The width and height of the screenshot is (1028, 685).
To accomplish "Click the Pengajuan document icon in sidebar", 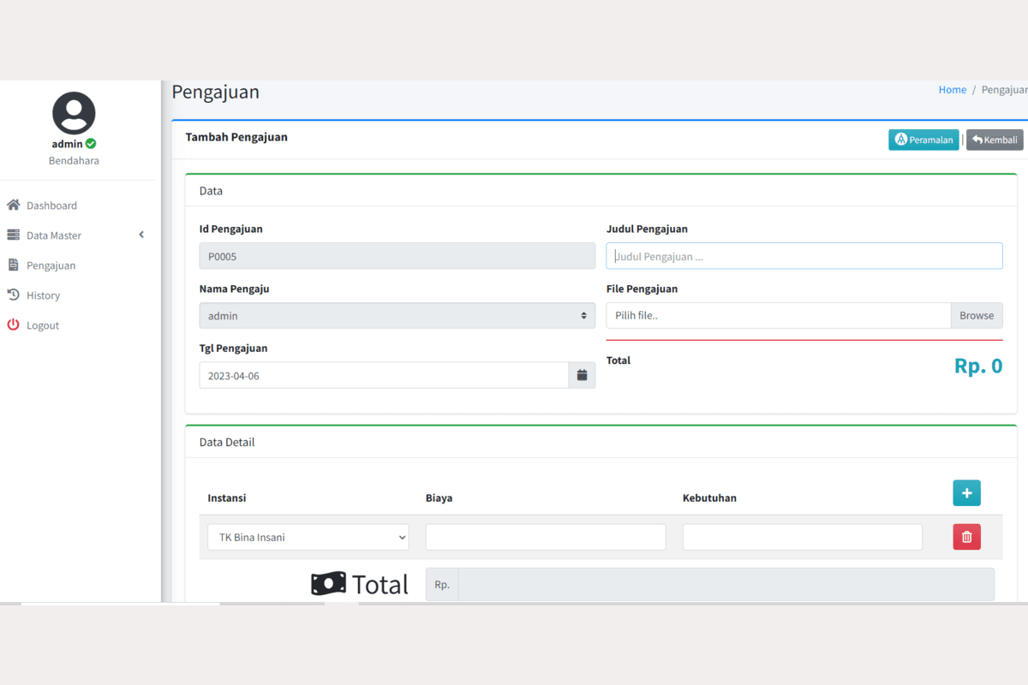I will pos(13,265).
